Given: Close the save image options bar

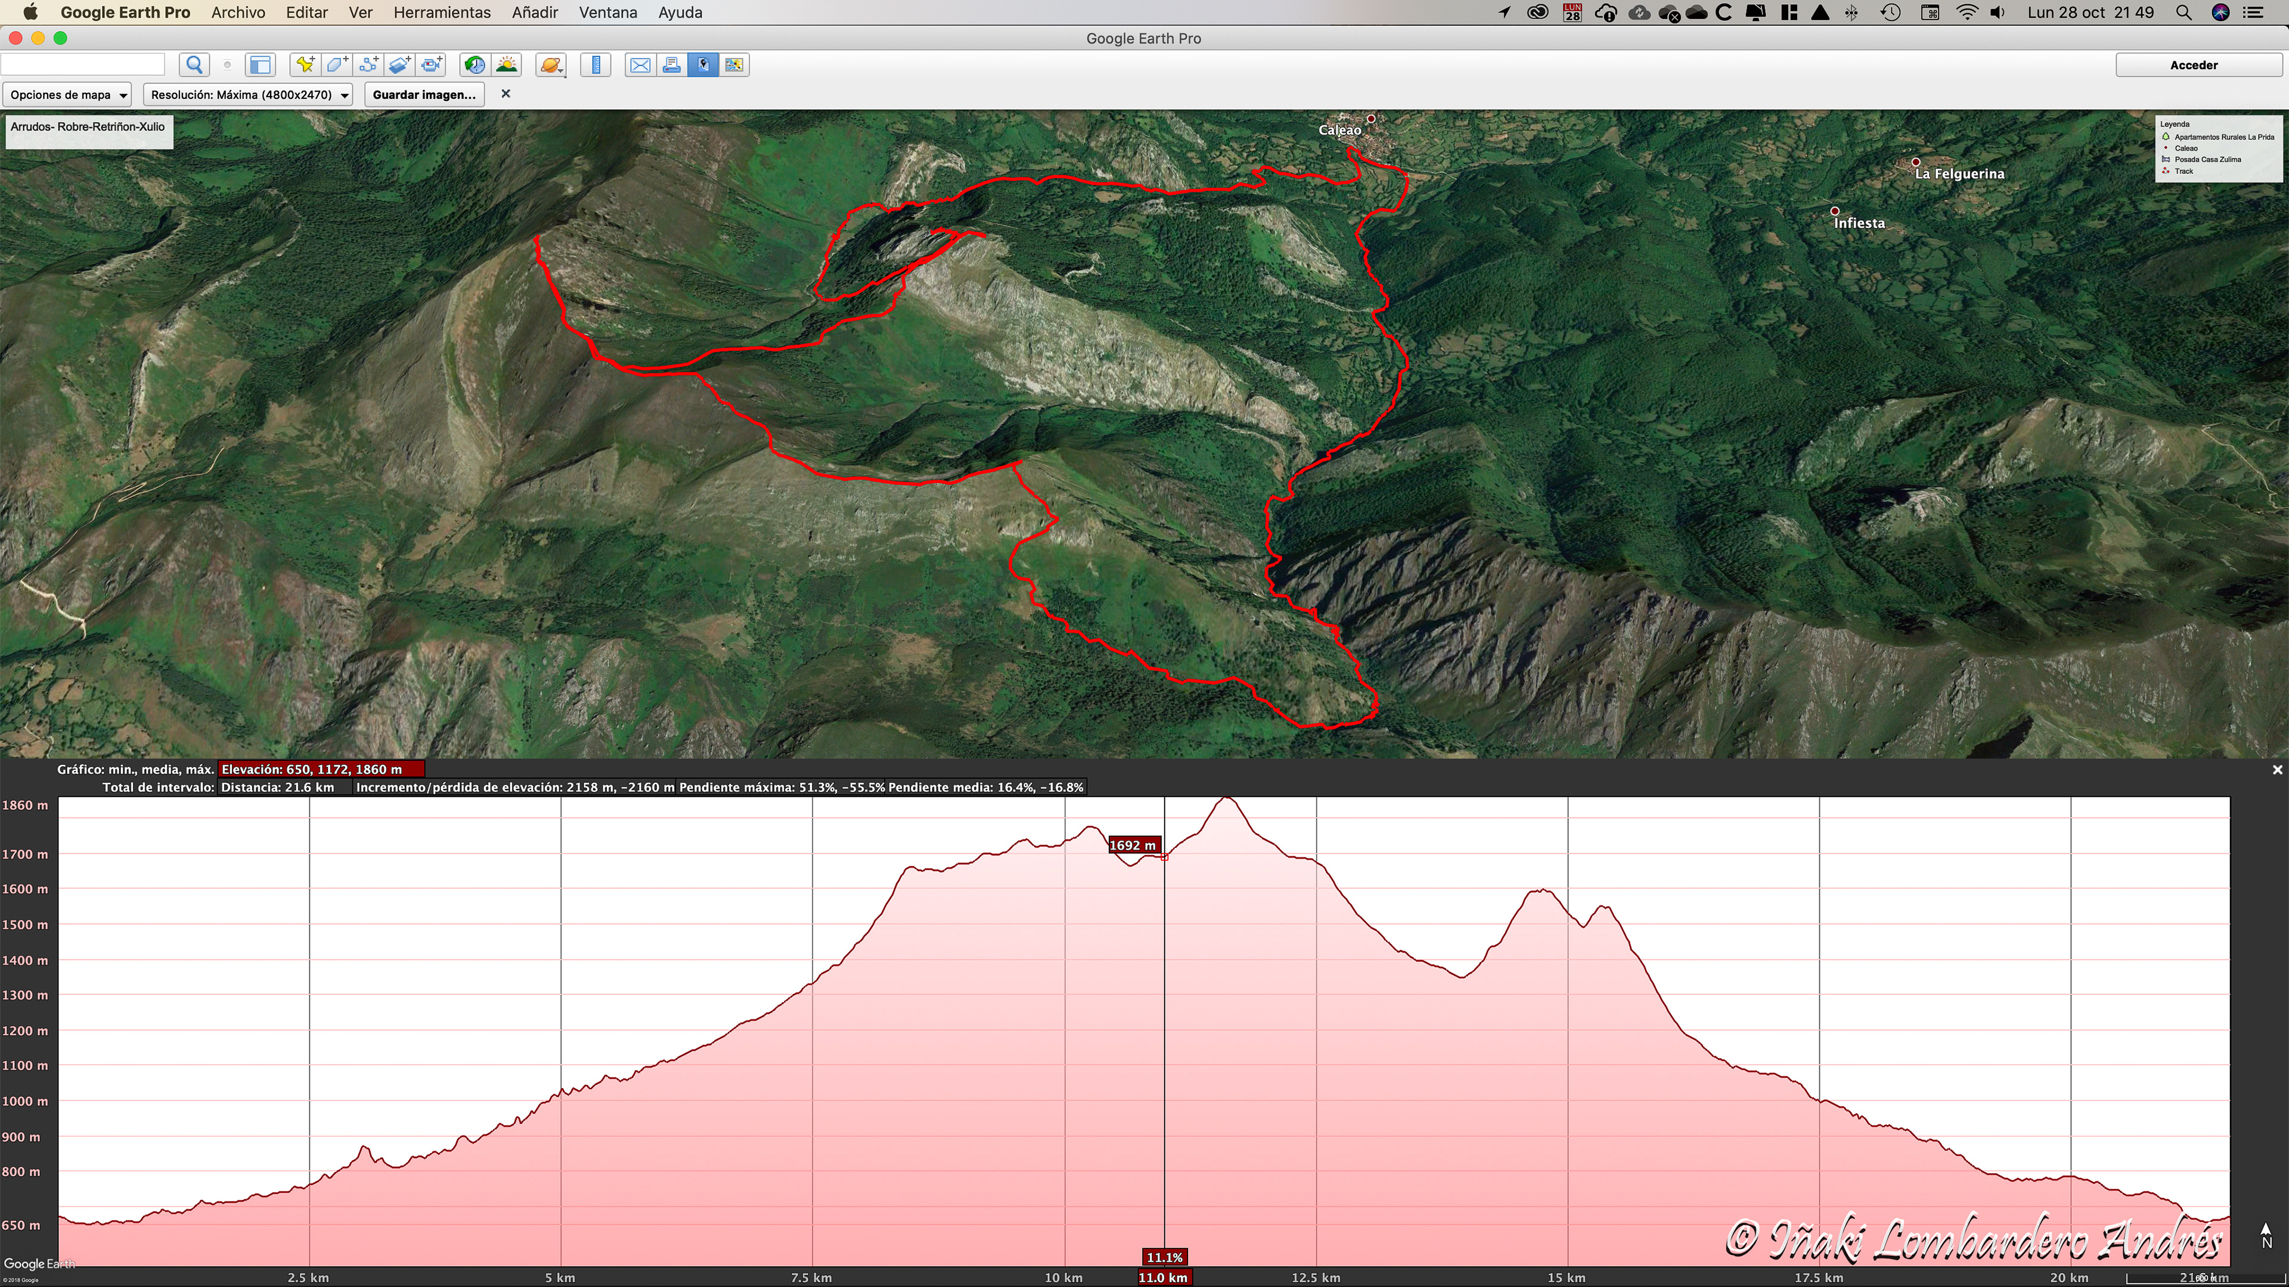Looking at the screenshot, I should pyautogui.click(x=505, y=94).
